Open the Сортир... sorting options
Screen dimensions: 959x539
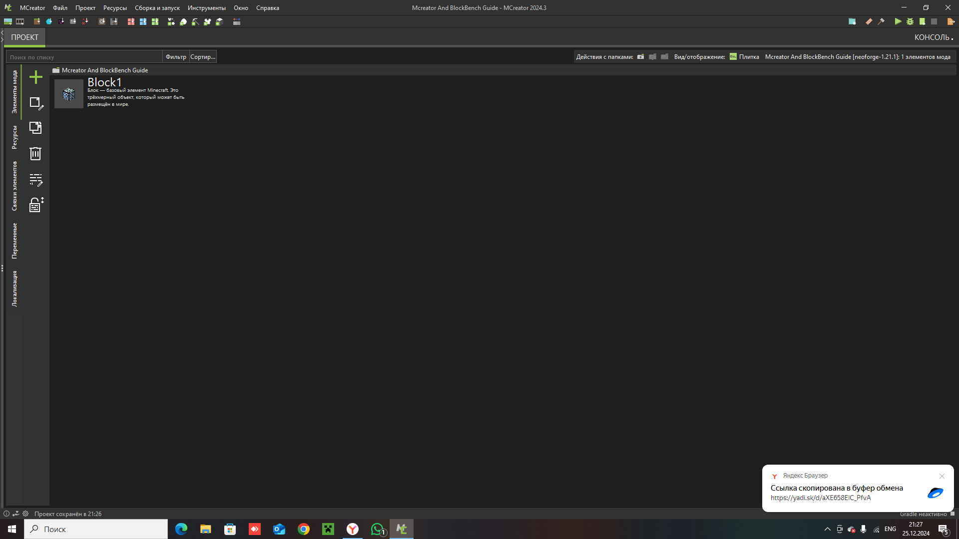[x=202, y=56]
